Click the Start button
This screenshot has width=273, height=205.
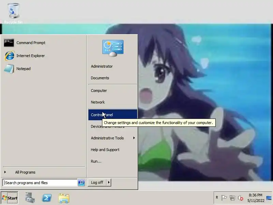coord(10,198)
